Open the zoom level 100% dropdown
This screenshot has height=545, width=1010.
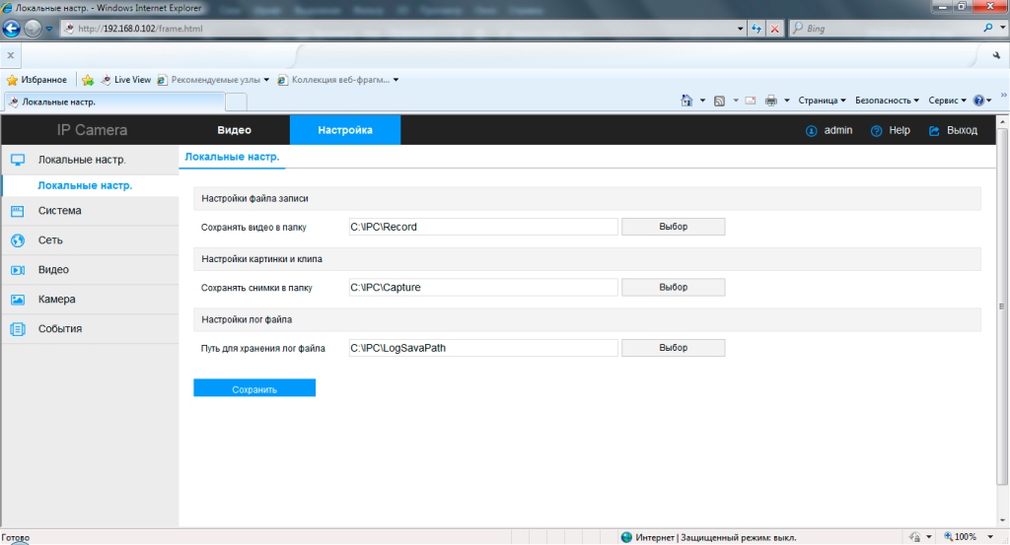990,537
